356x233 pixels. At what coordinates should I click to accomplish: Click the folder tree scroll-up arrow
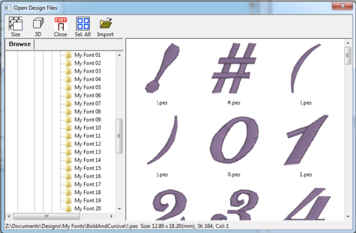[x=119, y=55]
